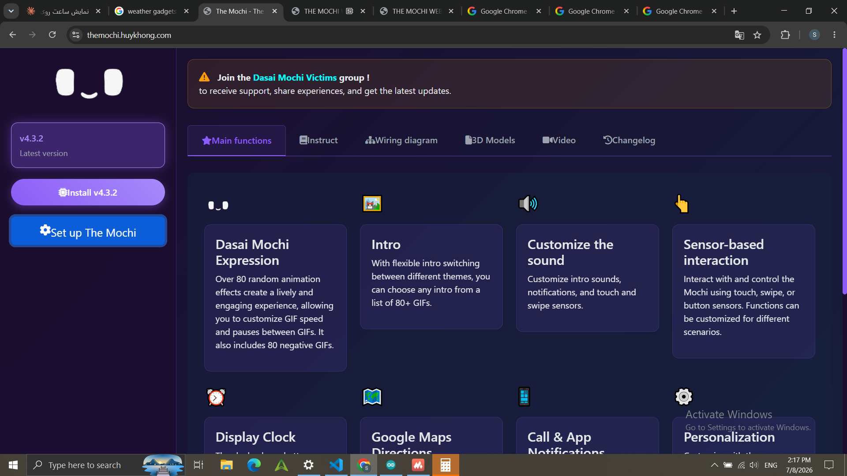Open Microsoft Edge from the taskbar
The width and height of the screenshot is (847, 476).
pyautogui.click(x=254, y=465)
